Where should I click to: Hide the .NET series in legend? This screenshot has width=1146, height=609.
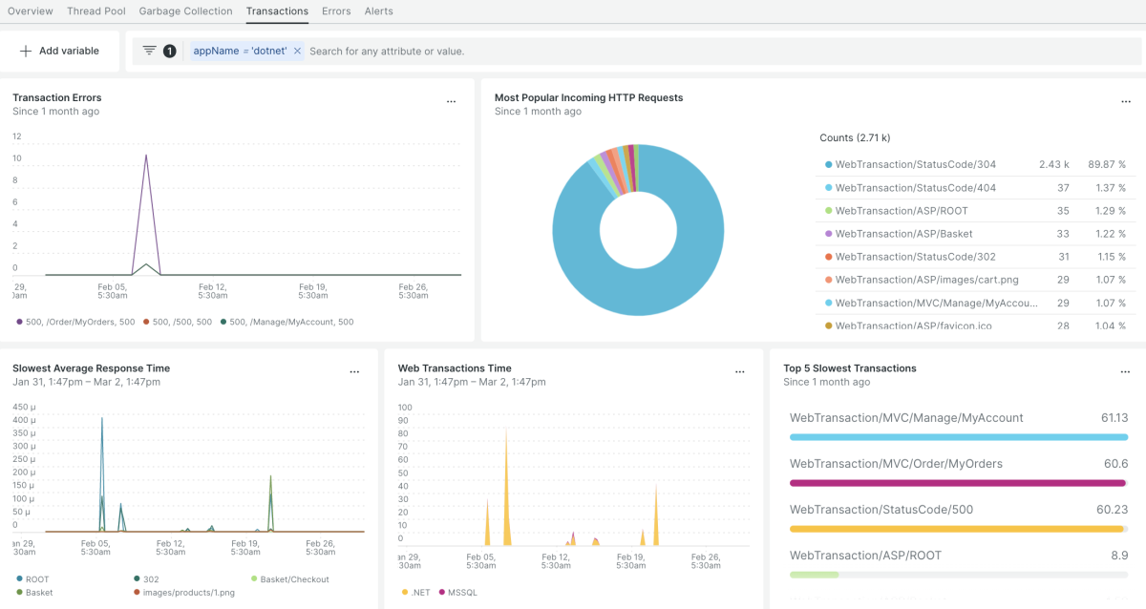point(418,592)
